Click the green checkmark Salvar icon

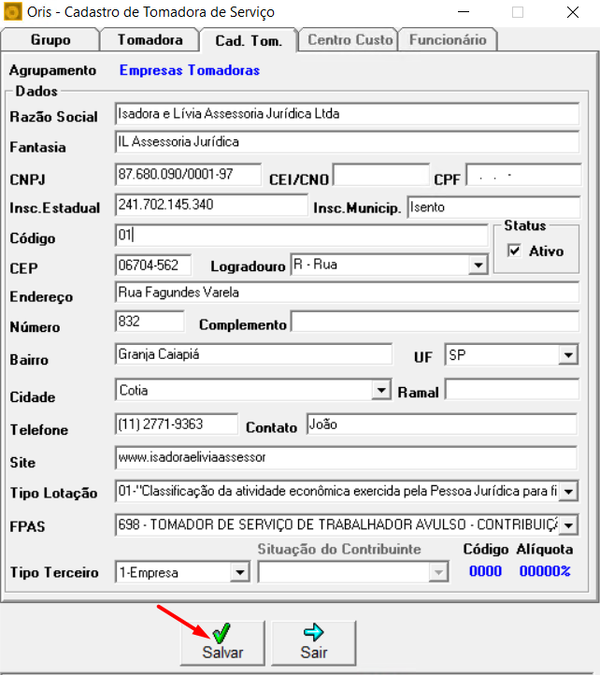point(221,633)
